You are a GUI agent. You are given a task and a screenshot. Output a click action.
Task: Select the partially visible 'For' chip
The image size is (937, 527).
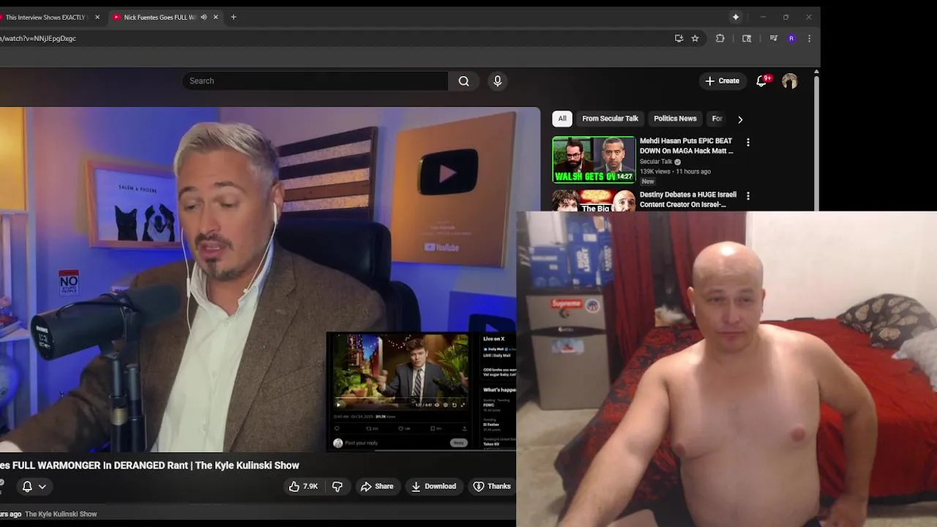pos(717,119)
